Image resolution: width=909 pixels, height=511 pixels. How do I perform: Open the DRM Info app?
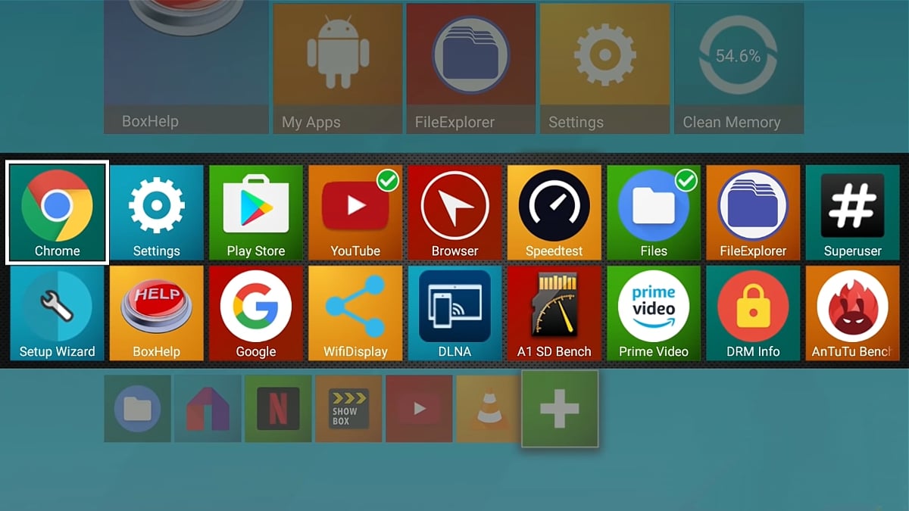tap(753, 313)
